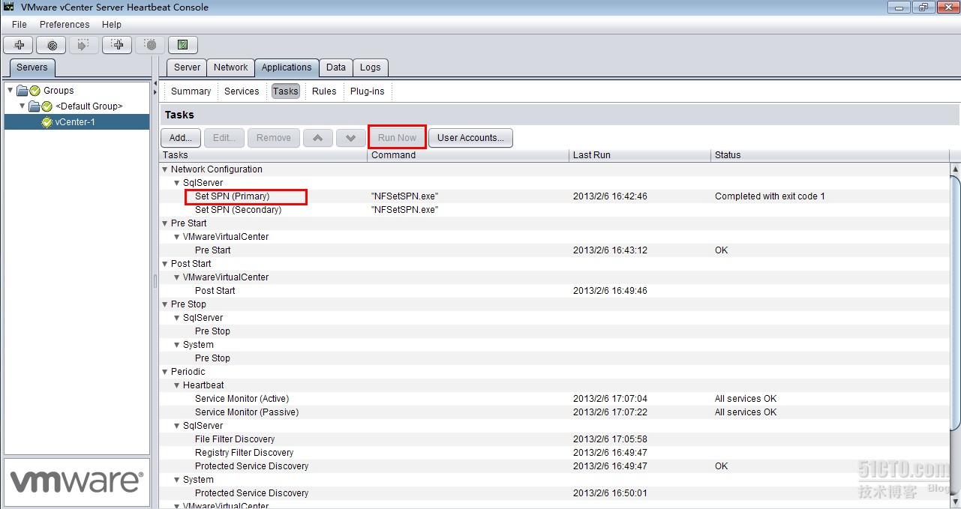Open User Accounts... dialog

tap(470, 138)
